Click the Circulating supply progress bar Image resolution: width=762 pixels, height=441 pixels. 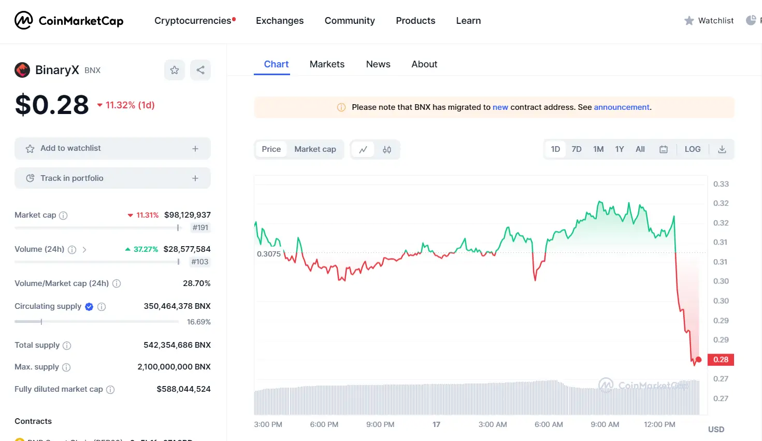[97, 322]
